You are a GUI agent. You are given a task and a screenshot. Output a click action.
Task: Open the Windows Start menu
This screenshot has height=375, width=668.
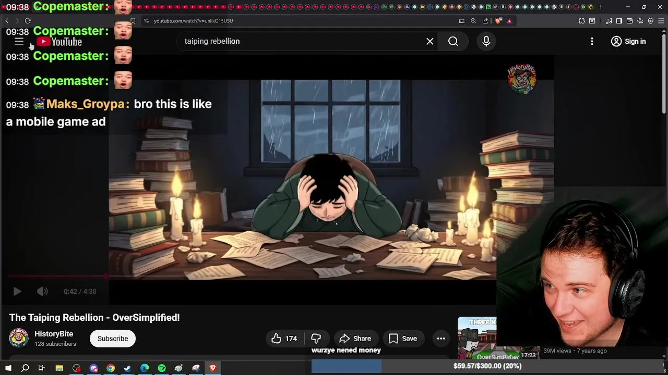click(x=8, y=368)
